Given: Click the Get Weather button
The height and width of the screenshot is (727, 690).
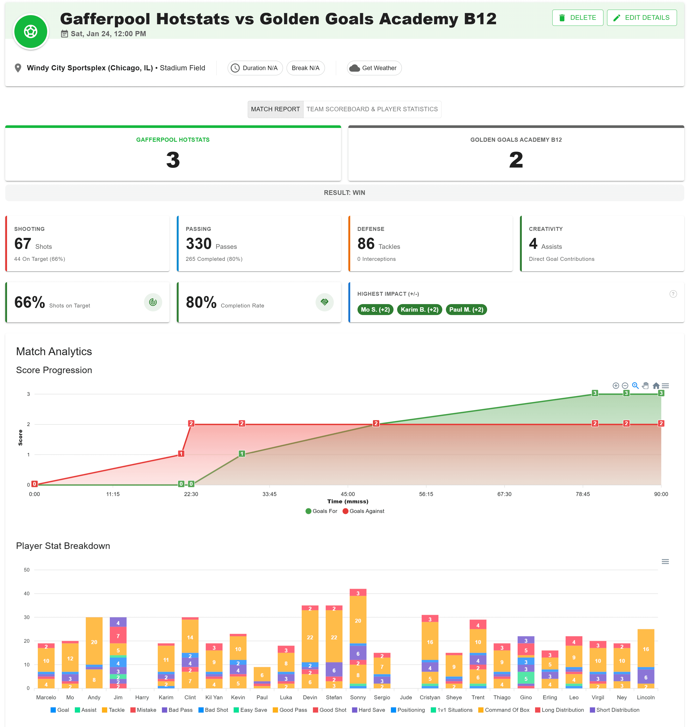Looking at the screenshot, I should (x=374, y=68).
